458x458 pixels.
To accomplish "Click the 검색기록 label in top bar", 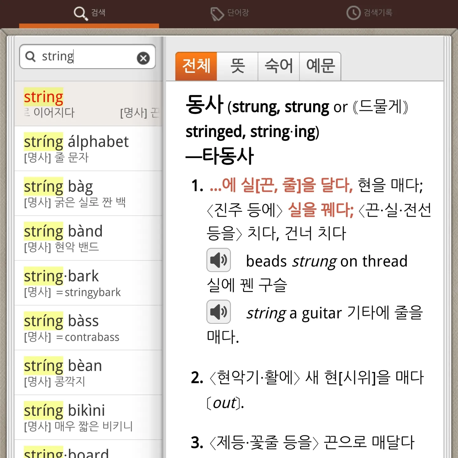I will (378, 13).
